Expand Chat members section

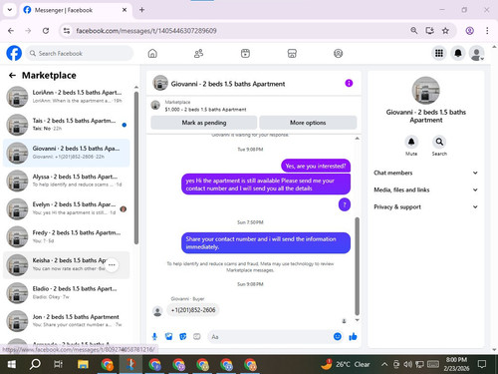pyautogui.click(x=426, y=173)
